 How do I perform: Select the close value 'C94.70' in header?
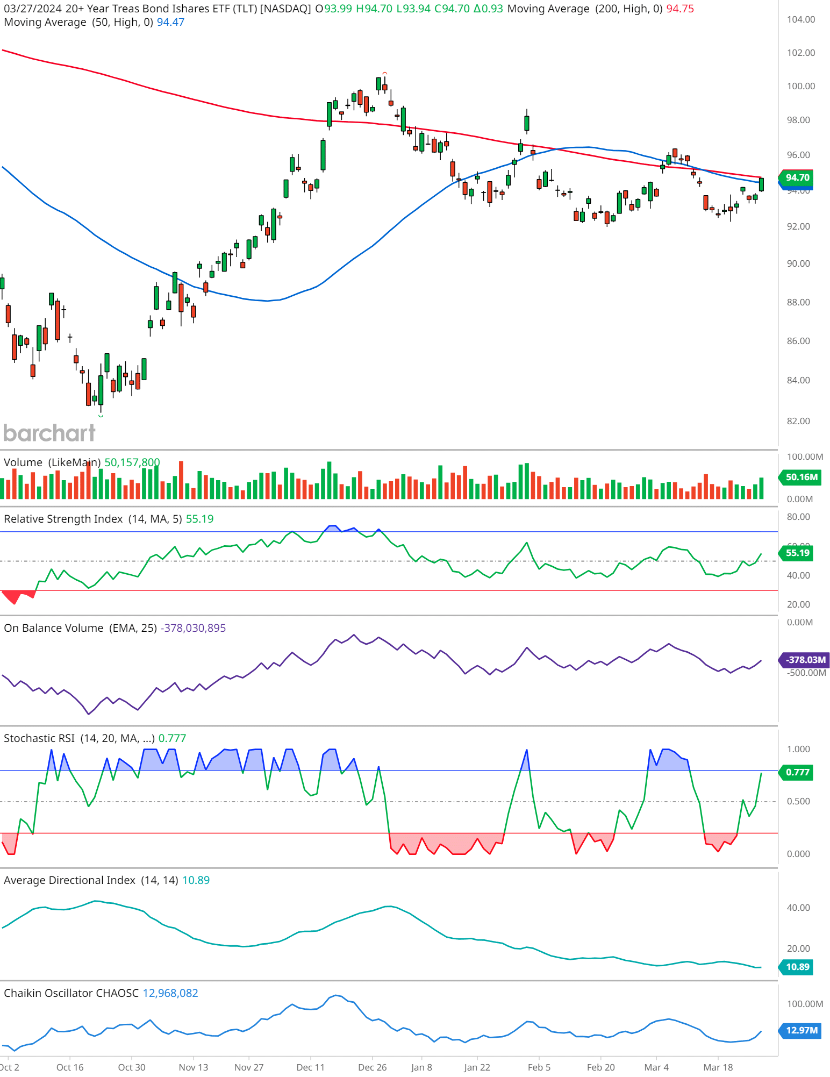point(452,9)
